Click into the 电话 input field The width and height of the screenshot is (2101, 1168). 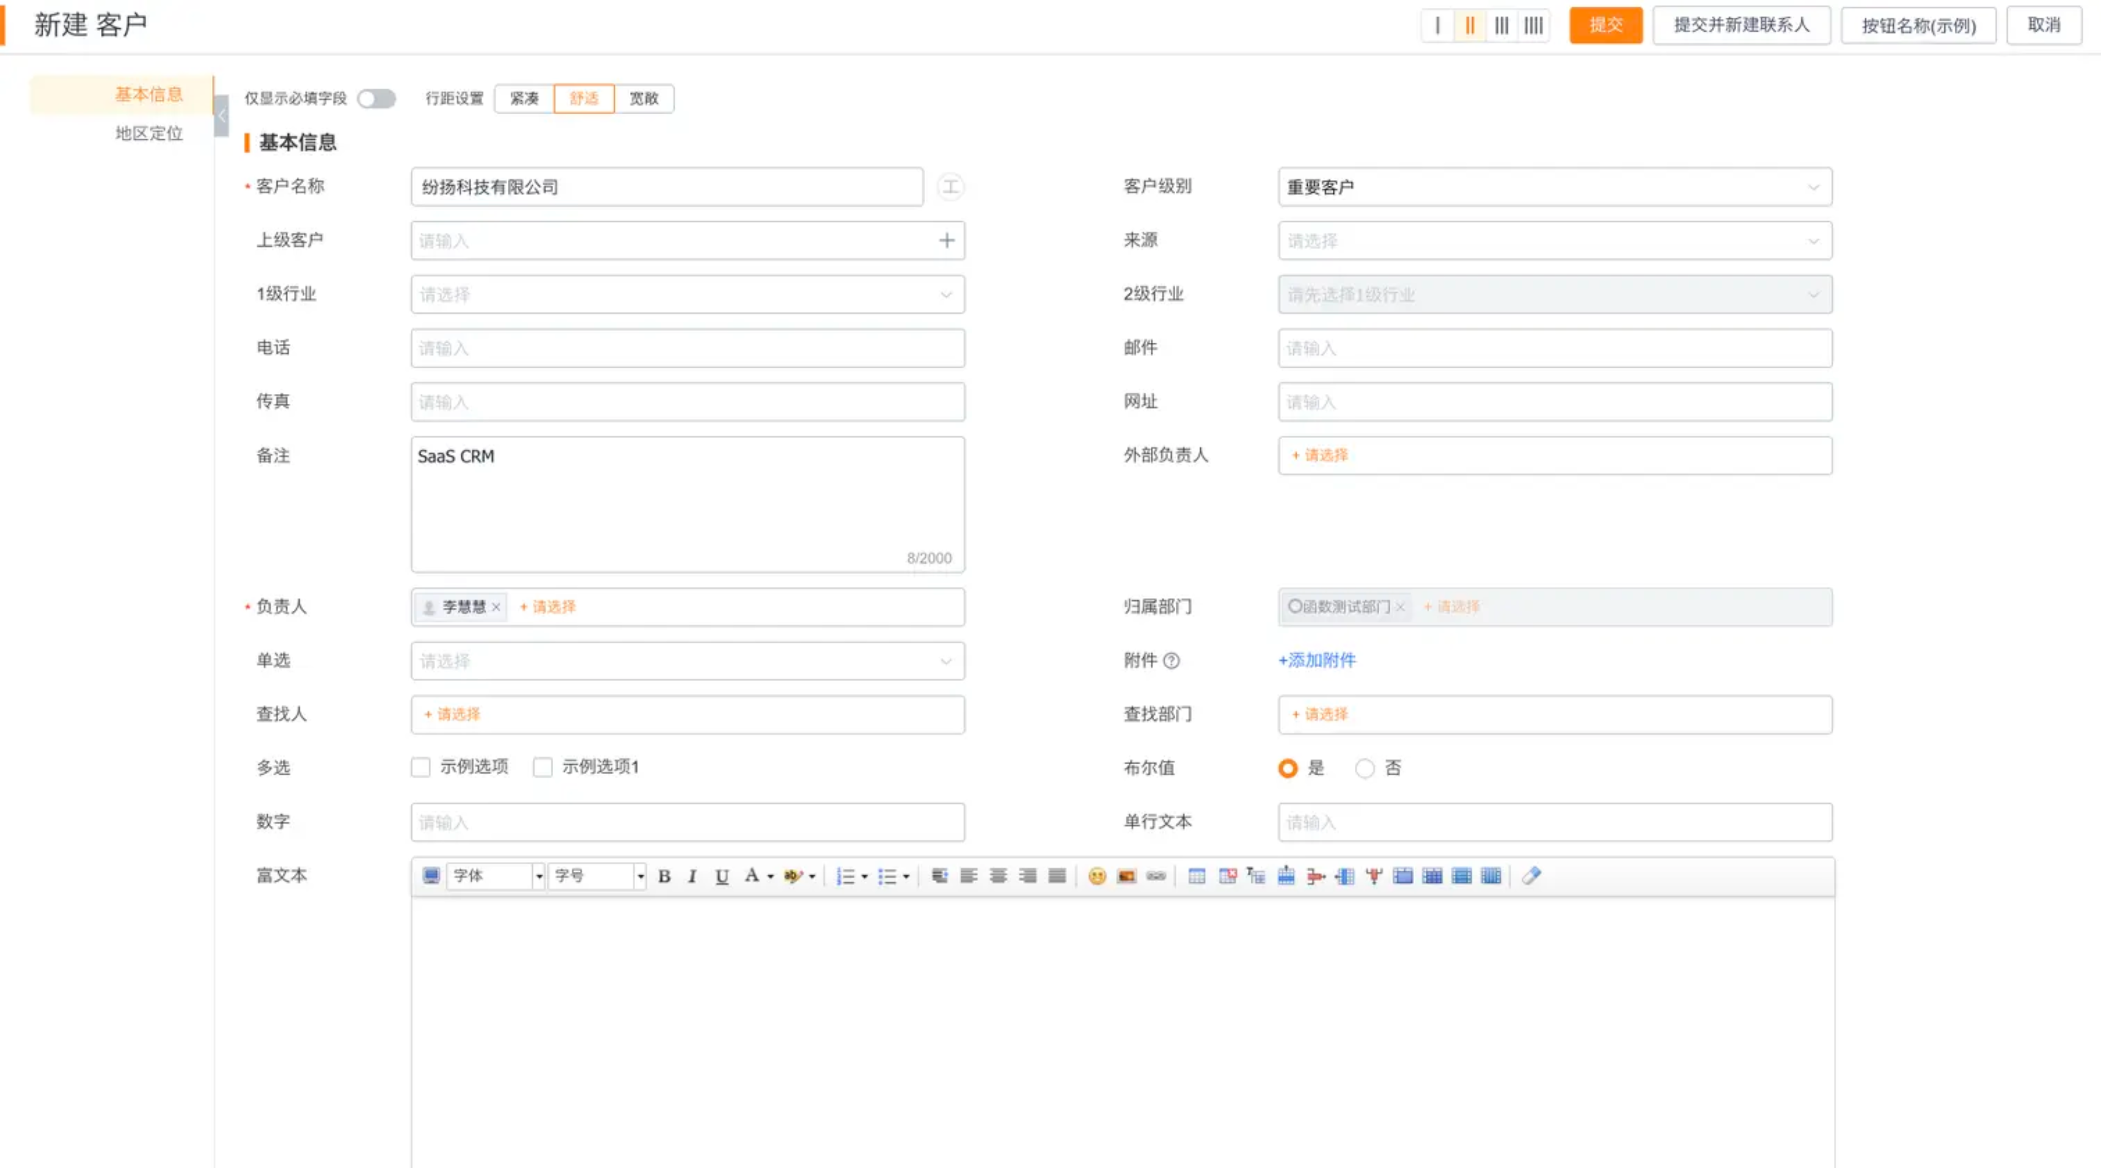(687, 348)
